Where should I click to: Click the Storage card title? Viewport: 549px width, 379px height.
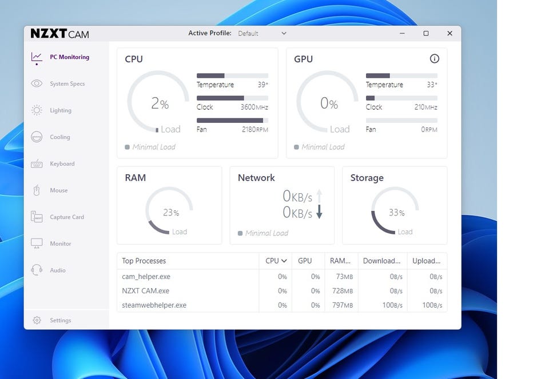point(367,178)
